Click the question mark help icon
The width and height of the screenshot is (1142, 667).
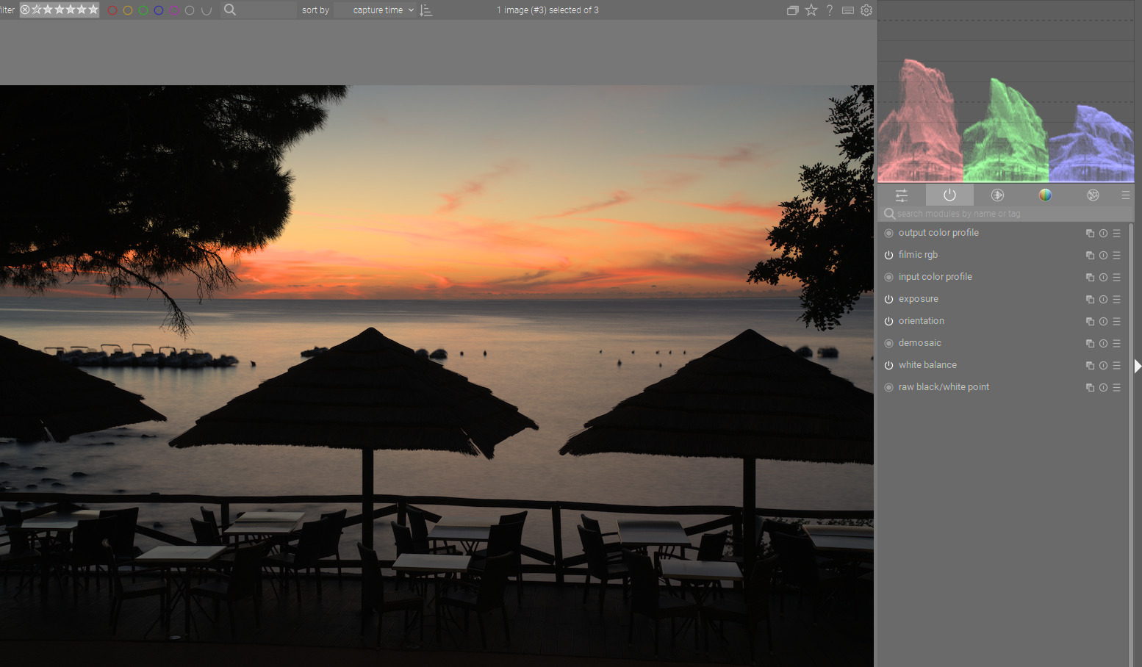pos(830,10)
